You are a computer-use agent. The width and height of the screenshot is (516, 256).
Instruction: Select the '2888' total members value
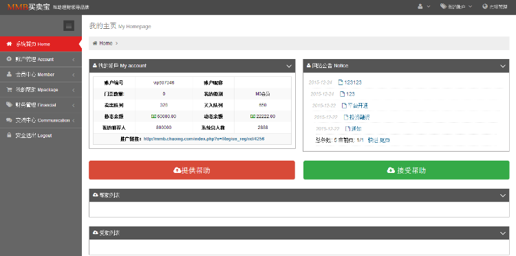point(263,128)
